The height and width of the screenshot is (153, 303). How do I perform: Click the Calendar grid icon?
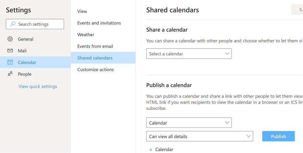pos(10,62)
